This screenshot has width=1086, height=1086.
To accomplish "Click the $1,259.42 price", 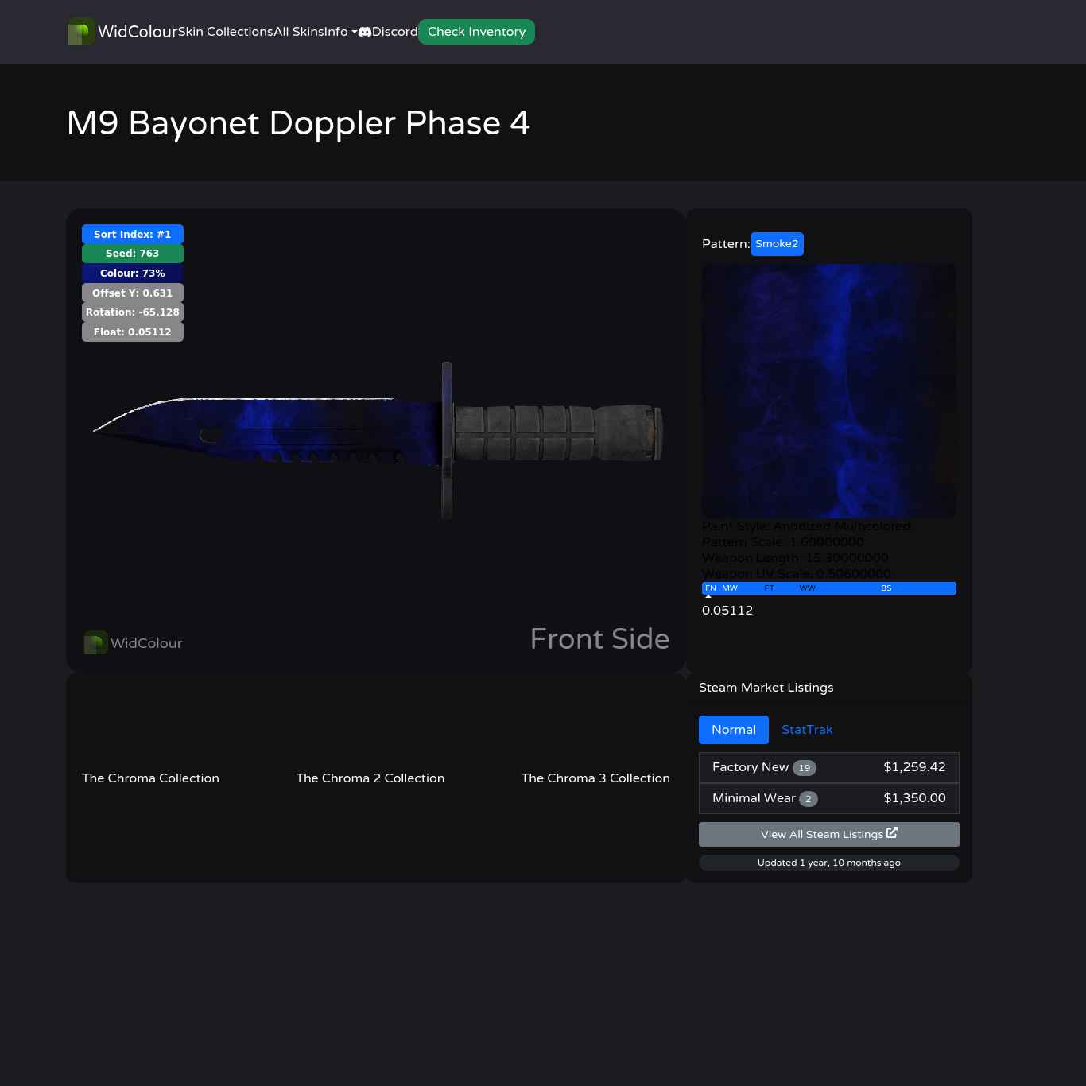I will click(x=914, y=767).
